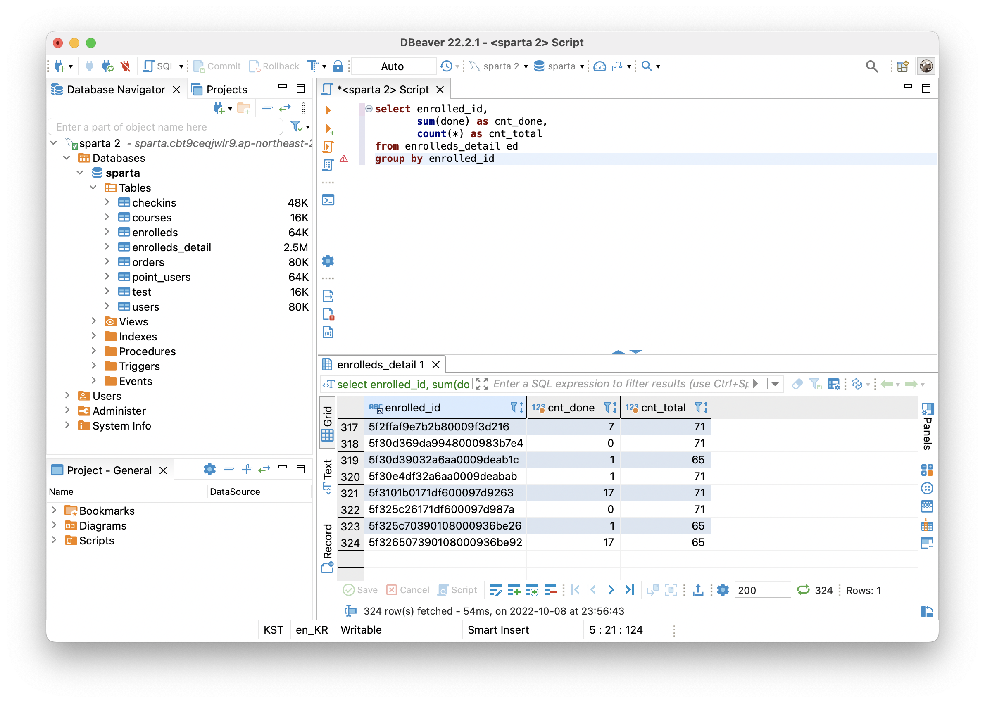
Task: Collapse the Tables folder
Action: point(93,188)
